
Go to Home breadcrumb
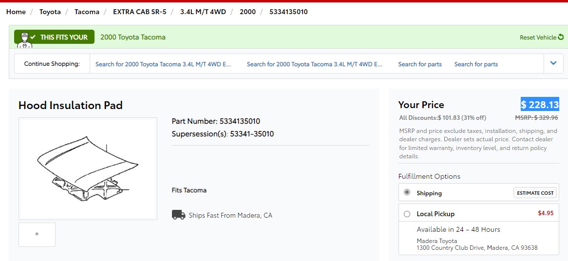coord(16,12)
